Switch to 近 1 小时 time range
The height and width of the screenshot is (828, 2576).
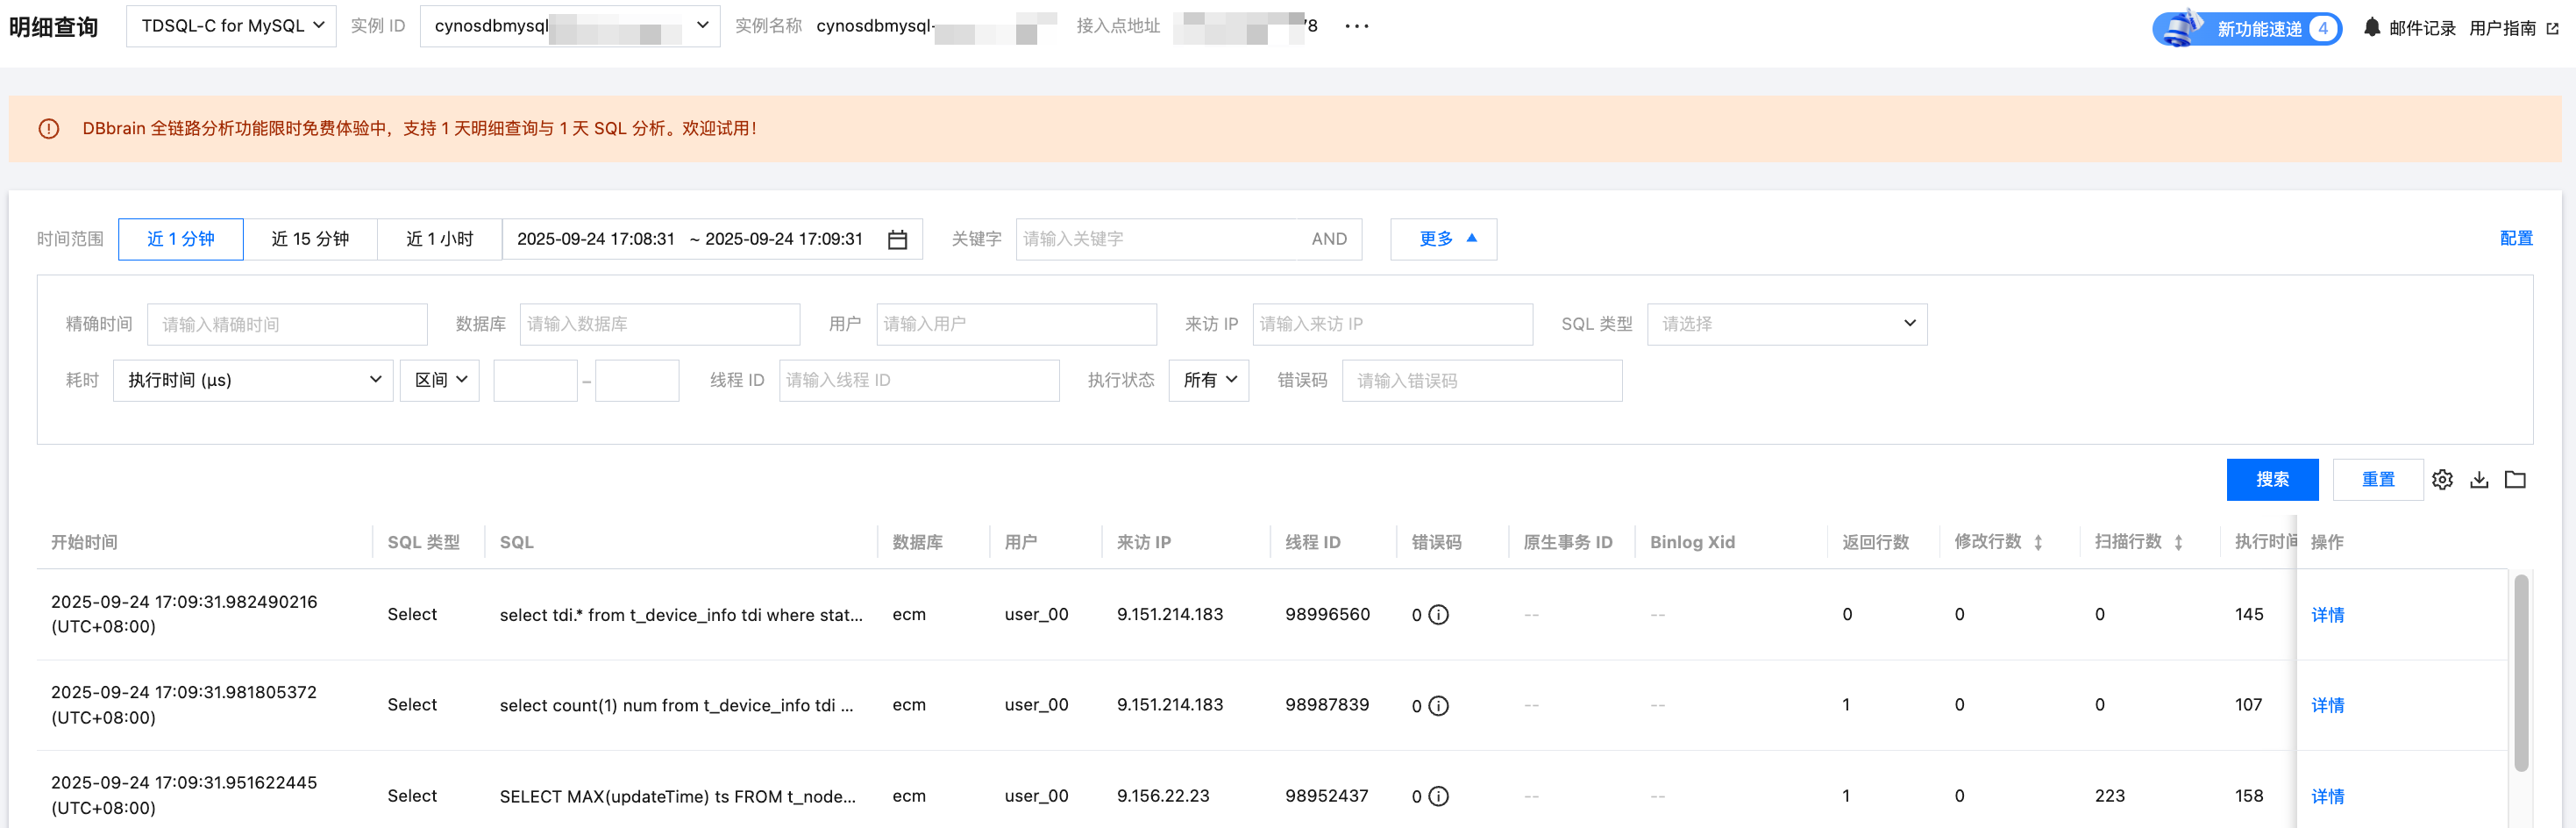(439, 239)
